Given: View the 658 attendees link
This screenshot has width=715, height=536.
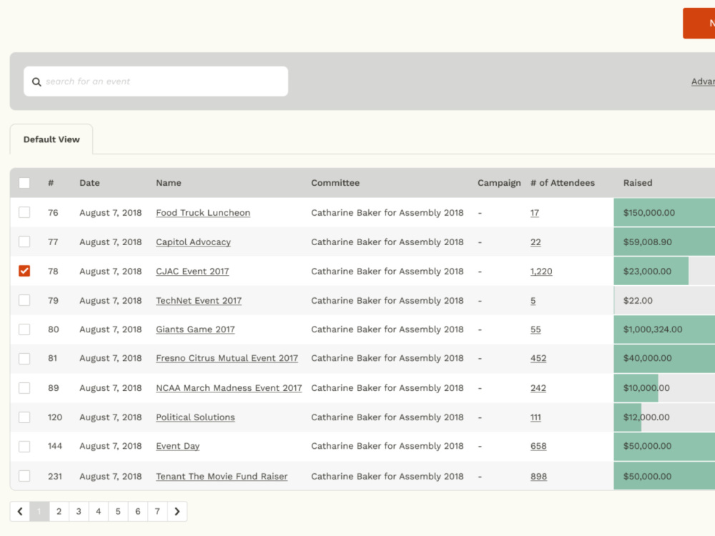Looking at the screenshot, I should pos(538,446).
